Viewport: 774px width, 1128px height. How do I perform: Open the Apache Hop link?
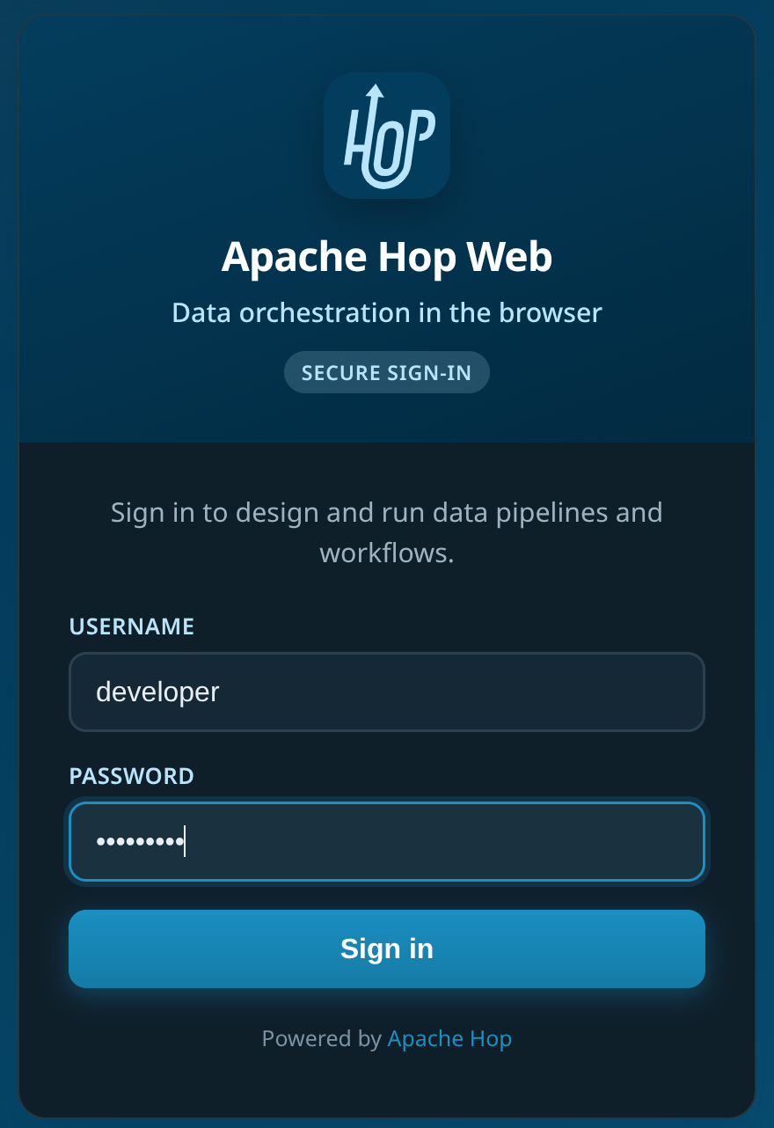tap(449, 1038)
